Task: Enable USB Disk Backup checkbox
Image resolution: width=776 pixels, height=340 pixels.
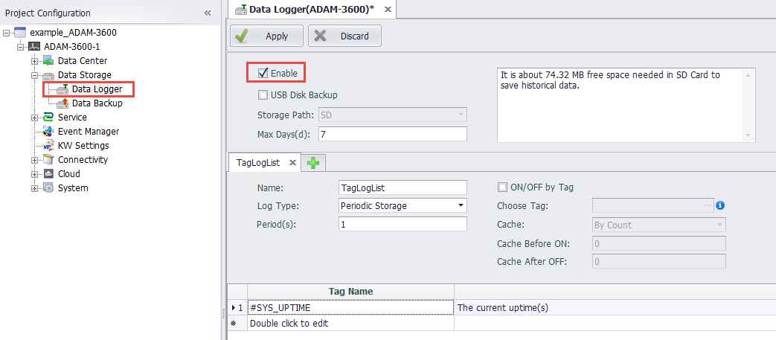Action: click(263, 94)
